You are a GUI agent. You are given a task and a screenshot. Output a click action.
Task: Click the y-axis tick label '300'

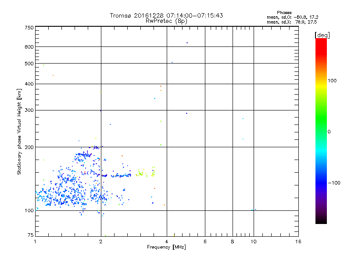(29, 110)
